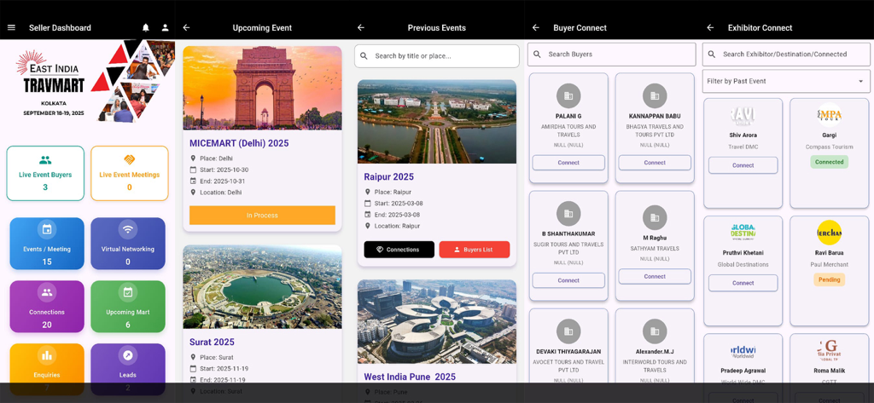Click the wifi icon in Virtual Networking tile

128,229
